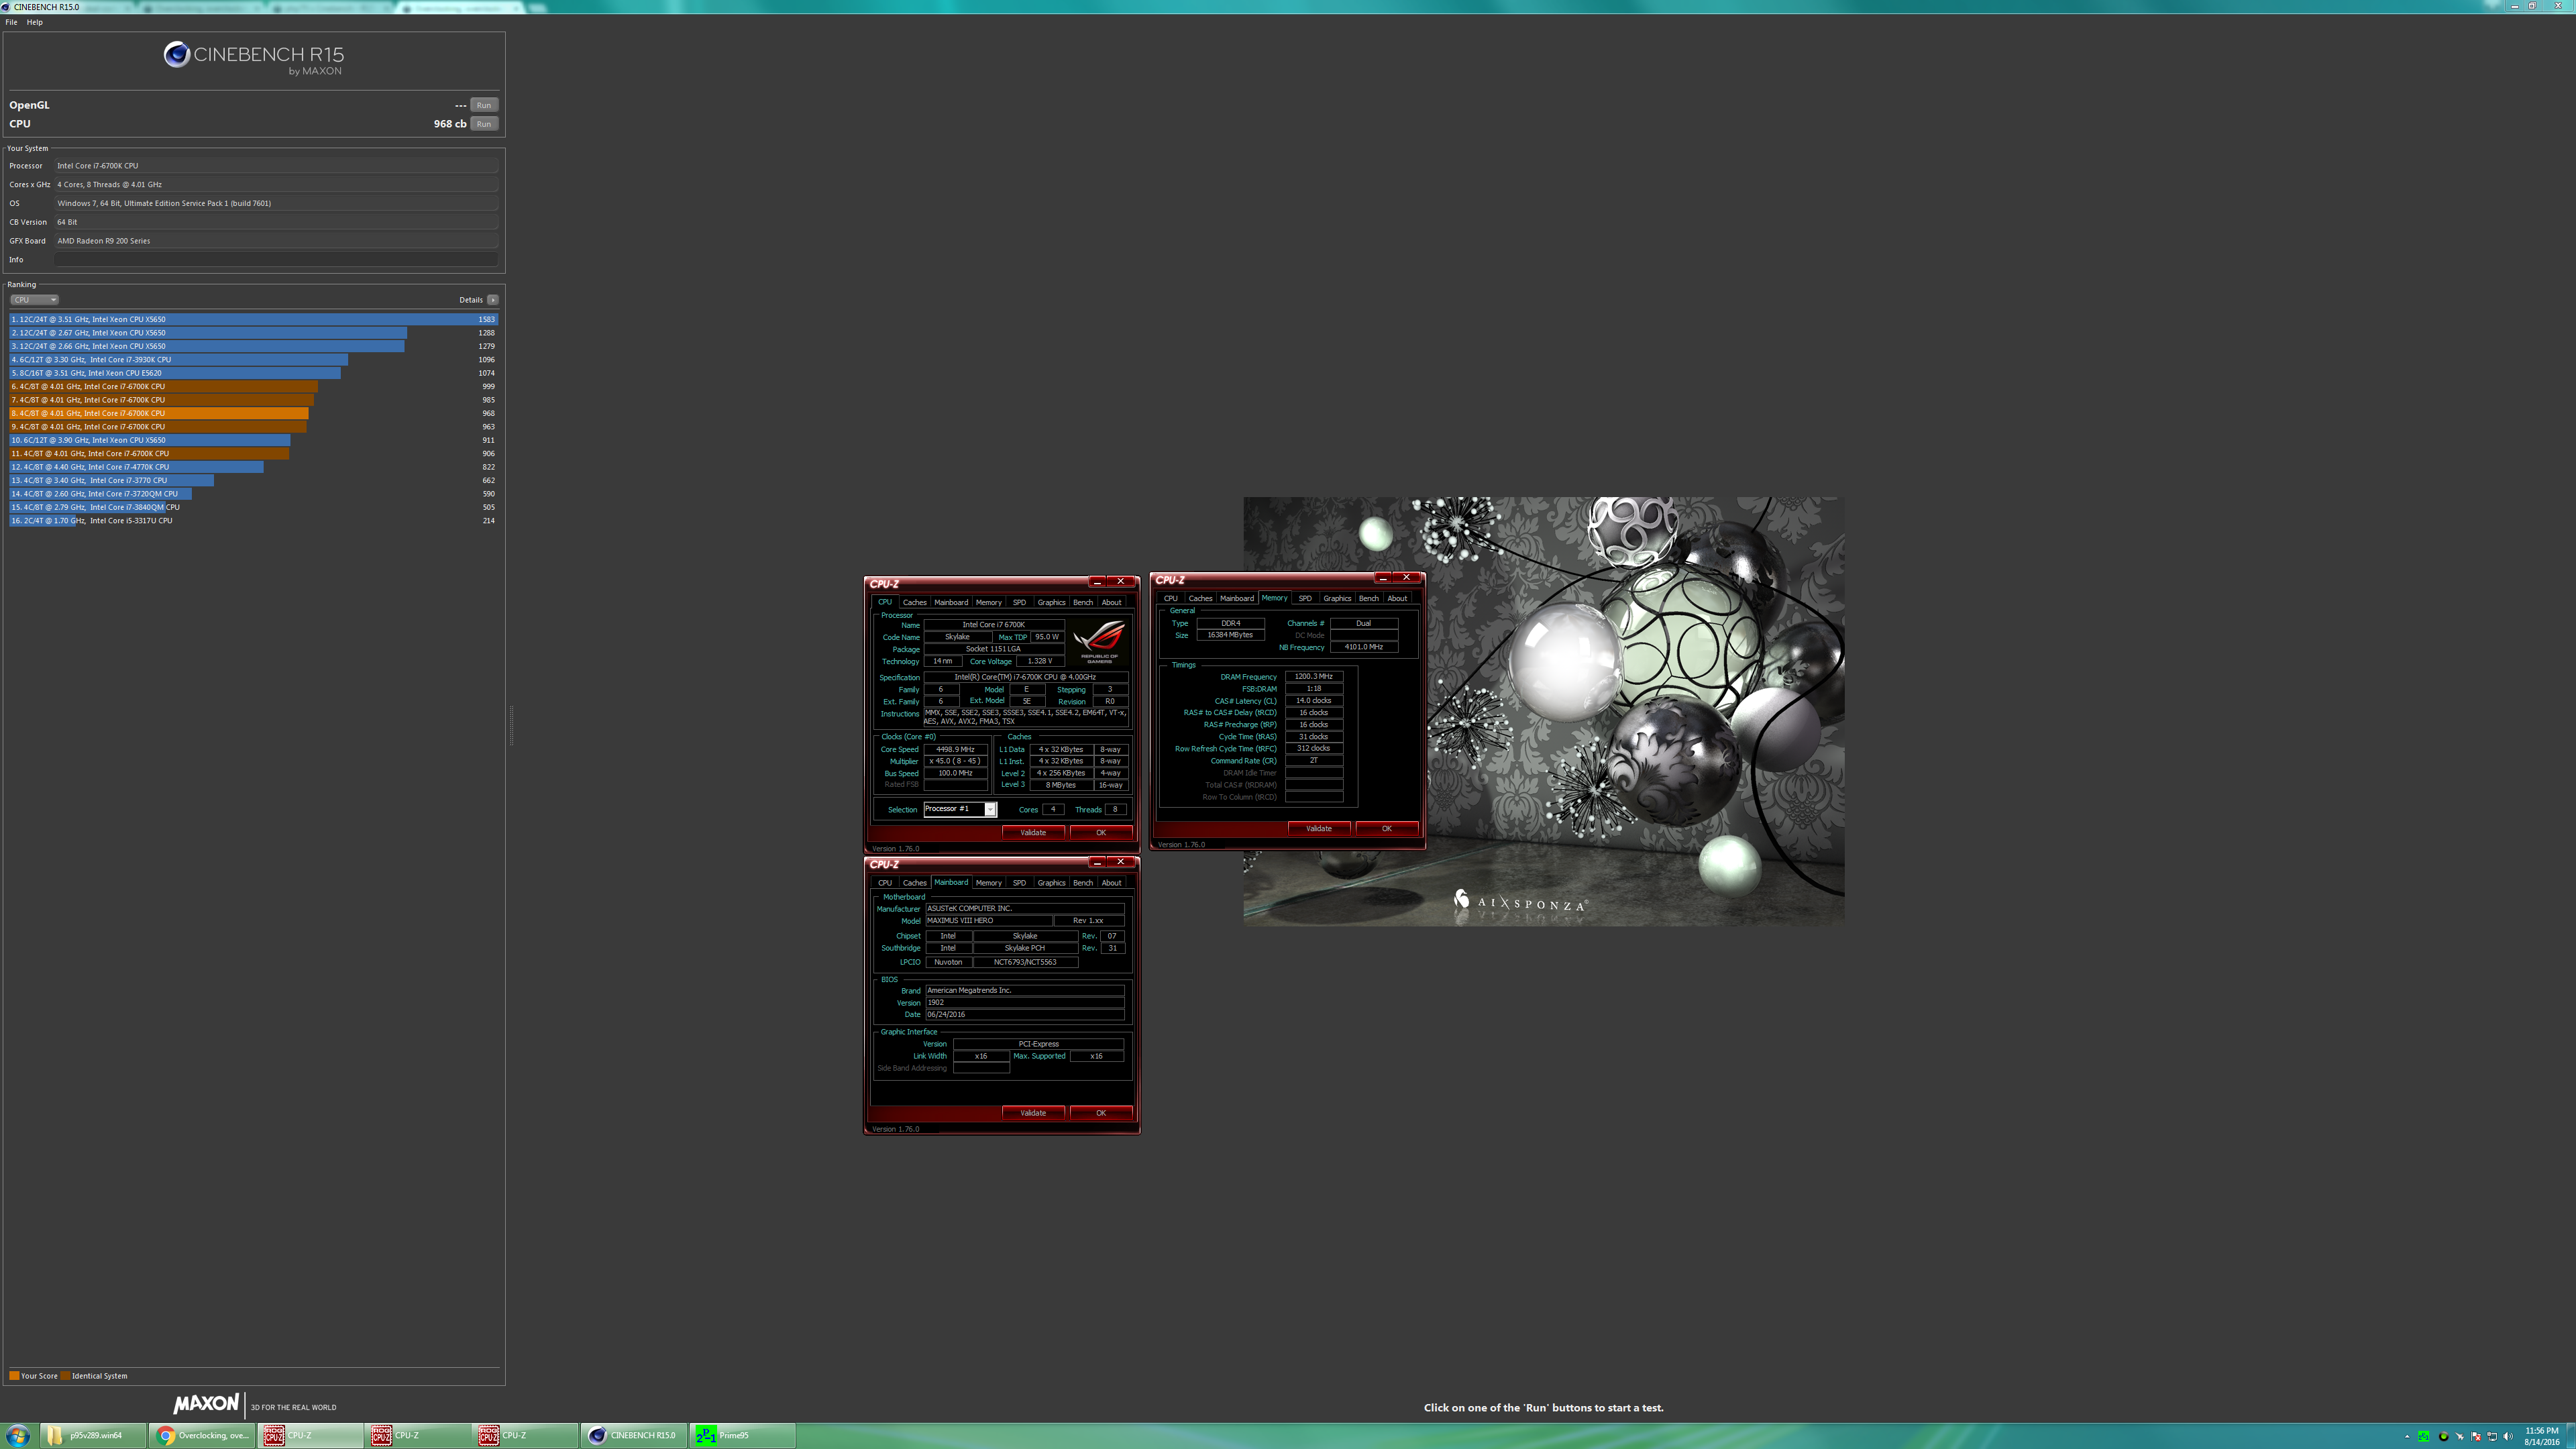Viewport: 2576px width, 1449px height.
Task: Minimize the CPU-Z Mainboard window
Action: [1097, 862]
